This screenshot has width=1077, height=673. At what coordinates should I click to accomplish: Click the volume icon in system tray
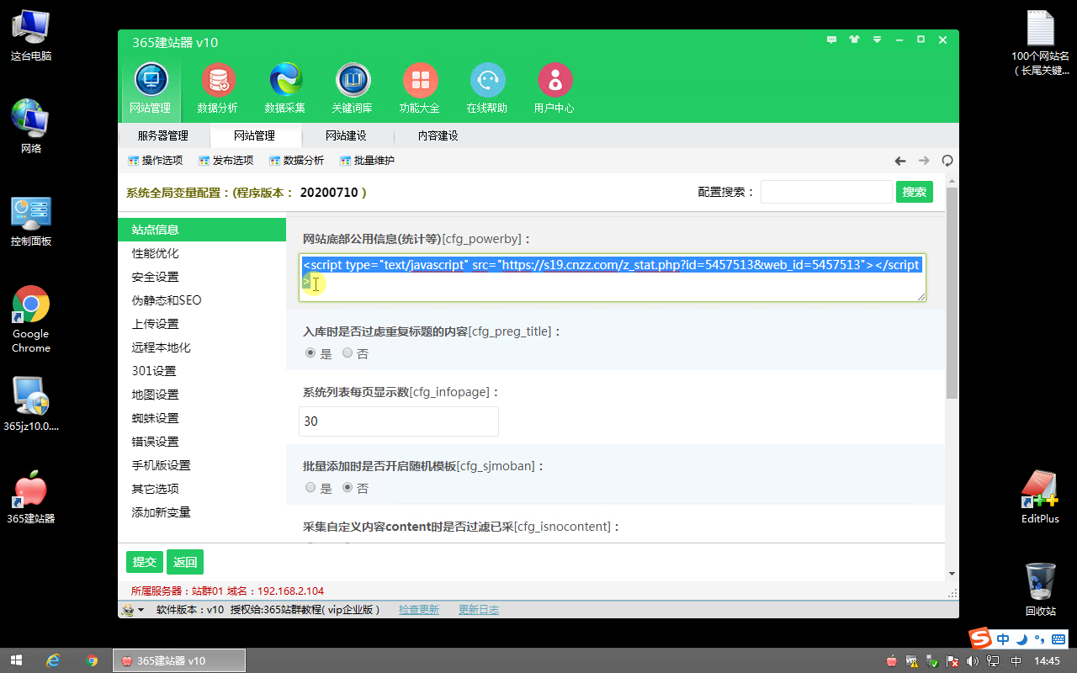coord(973,661)
